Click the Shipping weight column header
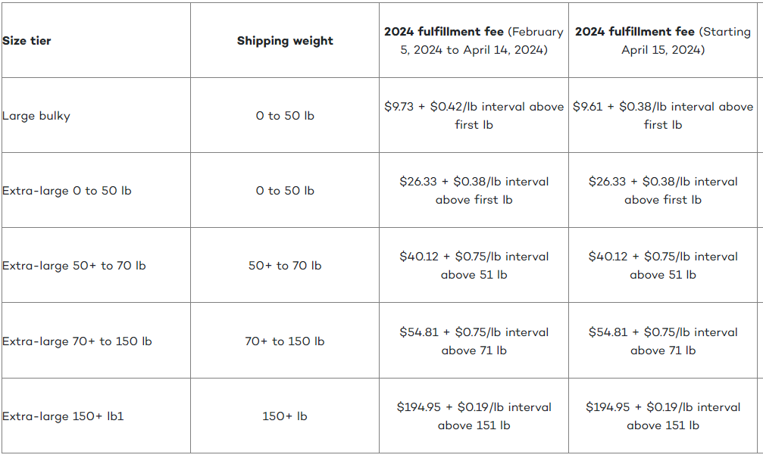This screenshot has height=458, width=763. pyautogui.click(x=285, y=40)
